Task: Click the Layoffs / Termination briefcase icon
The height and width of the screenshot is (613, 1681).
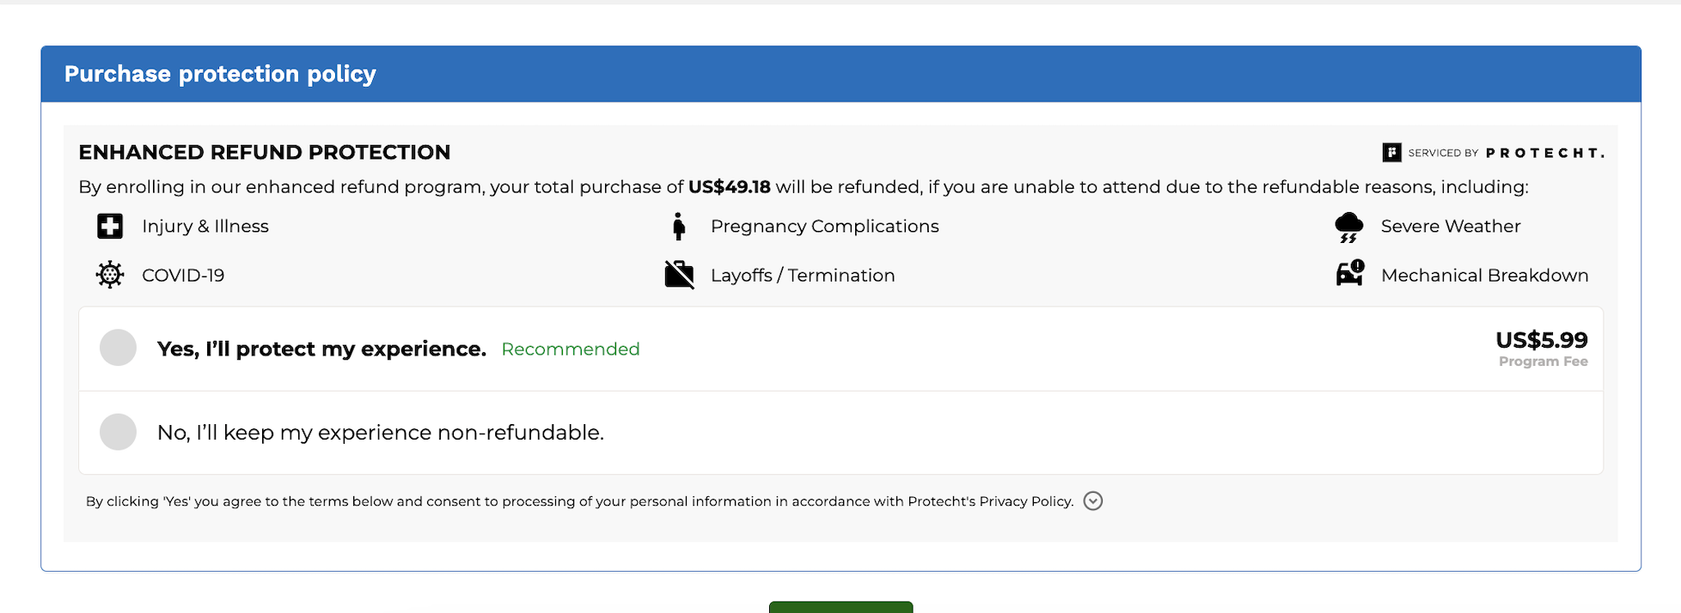Action: 679,275
